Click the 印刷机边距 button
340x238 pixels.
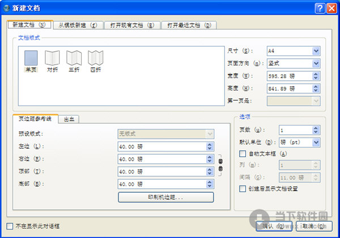165,197
